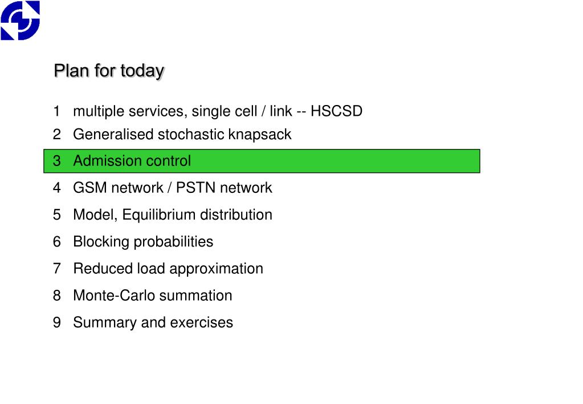Click the number 1 list marker
Screen dimensions: 583x404
pyautogui.click(x=56, y=111)
